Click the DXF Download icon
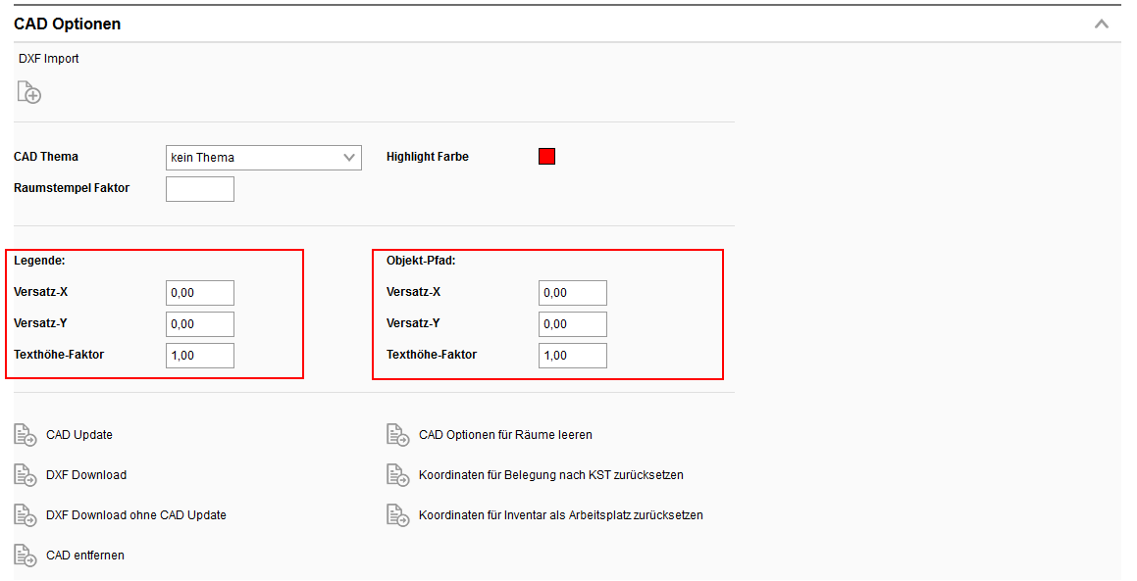The image size is (1137, 581). tap(25, 474)
